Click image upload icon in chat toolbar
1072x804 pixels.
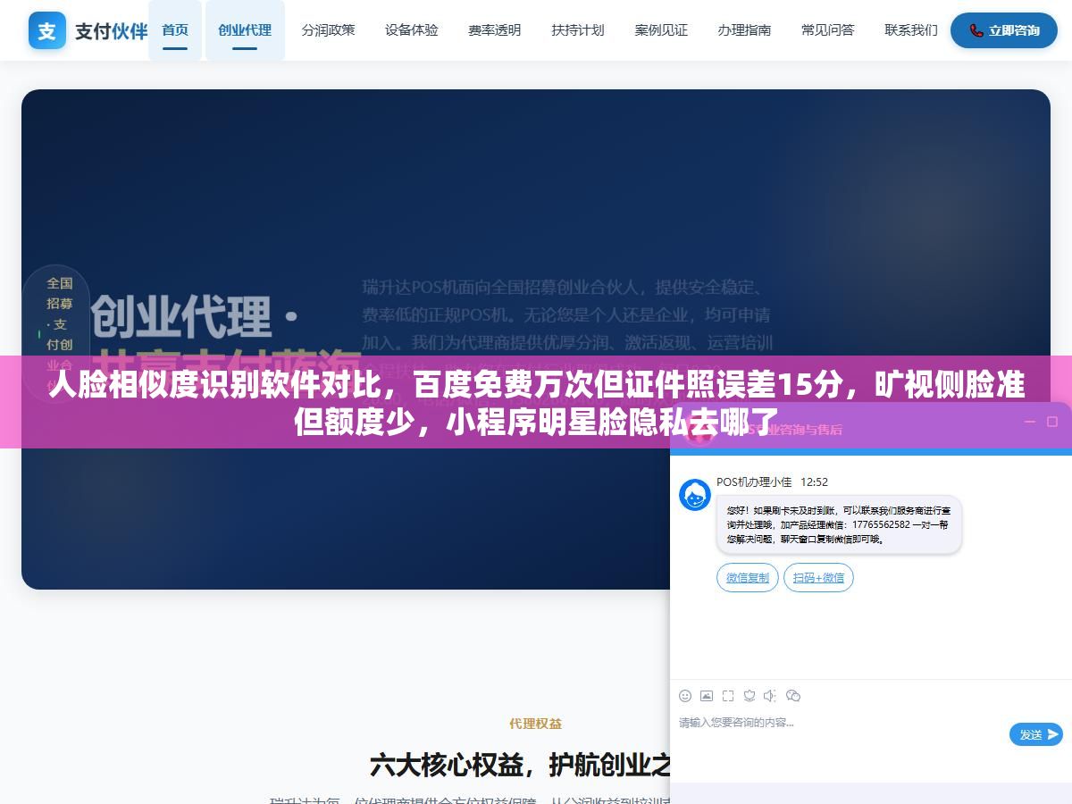point(707,696)
